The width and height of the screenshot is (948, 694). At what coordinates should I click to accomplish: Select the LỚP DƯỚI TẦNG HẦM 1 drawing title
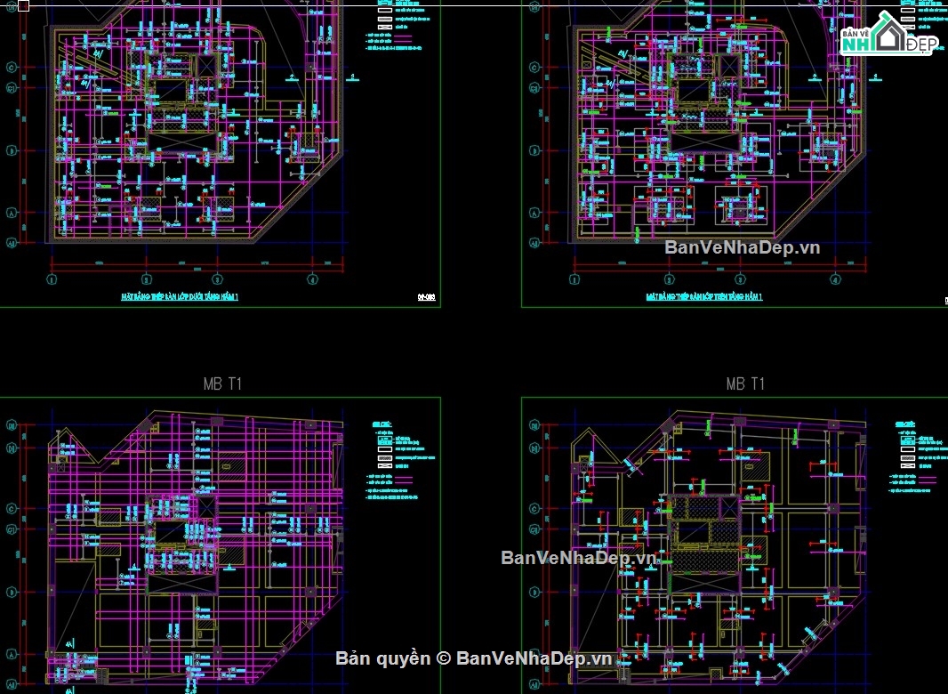(x=181, y=297)
